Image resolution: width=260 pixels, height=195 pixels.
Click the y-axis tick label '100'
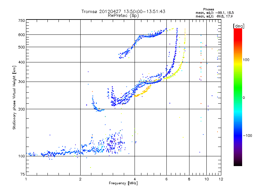[21, 156]
